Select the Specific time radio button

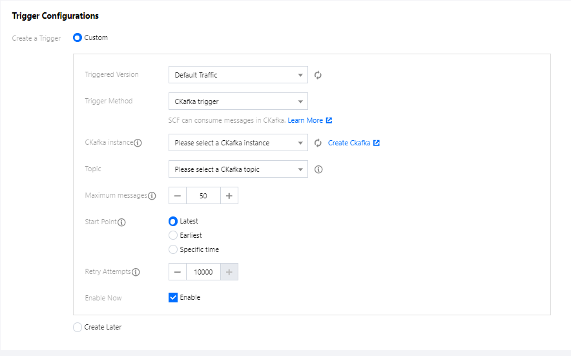pyautogui.click(x=173, y=249)
